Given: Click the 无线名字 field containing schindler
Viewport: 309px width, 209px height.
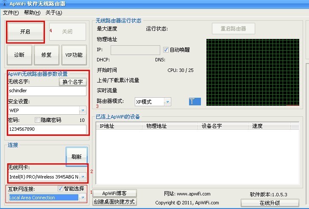Looking at the screenshot, I should point(47,91).
